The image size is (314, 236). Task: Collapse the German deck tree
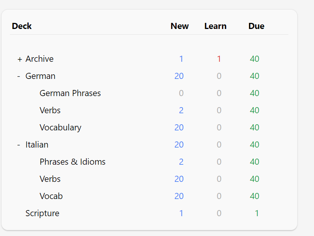(19, 76)
